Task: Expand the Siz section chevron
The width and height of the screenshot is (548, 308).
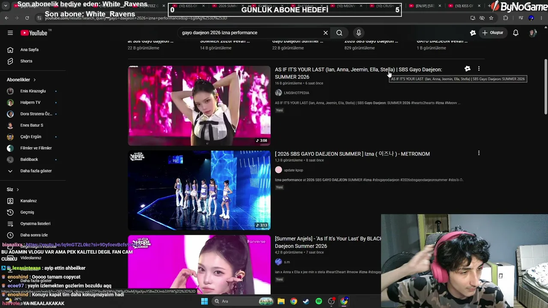Action: [18, 190]
